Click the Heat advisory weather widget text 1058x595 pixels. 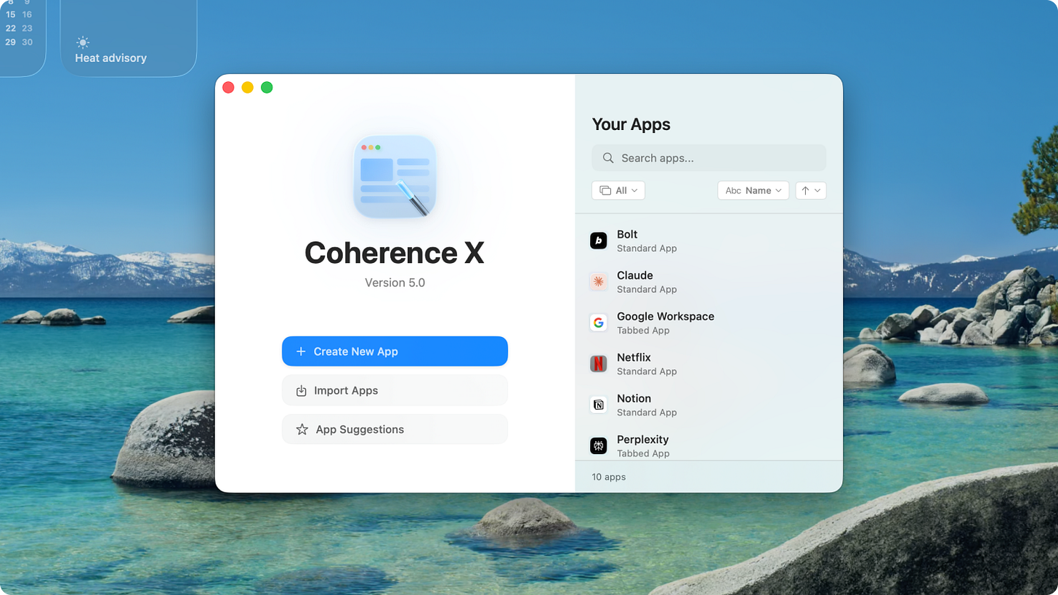pyautogui.click(x=111, y=58)
